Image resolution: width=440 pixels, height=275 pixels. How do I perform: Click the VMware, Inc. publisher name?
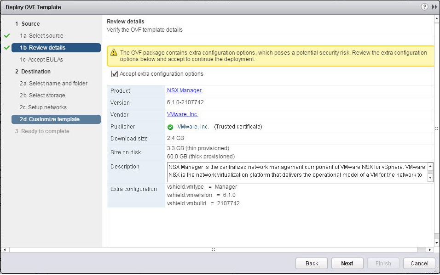(193, 127)
